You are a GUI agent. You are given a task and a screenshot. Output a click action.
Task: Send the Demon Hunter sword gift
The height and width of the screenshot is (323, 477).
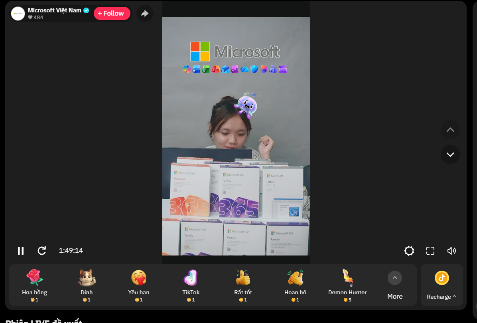(x=347, y=285)
